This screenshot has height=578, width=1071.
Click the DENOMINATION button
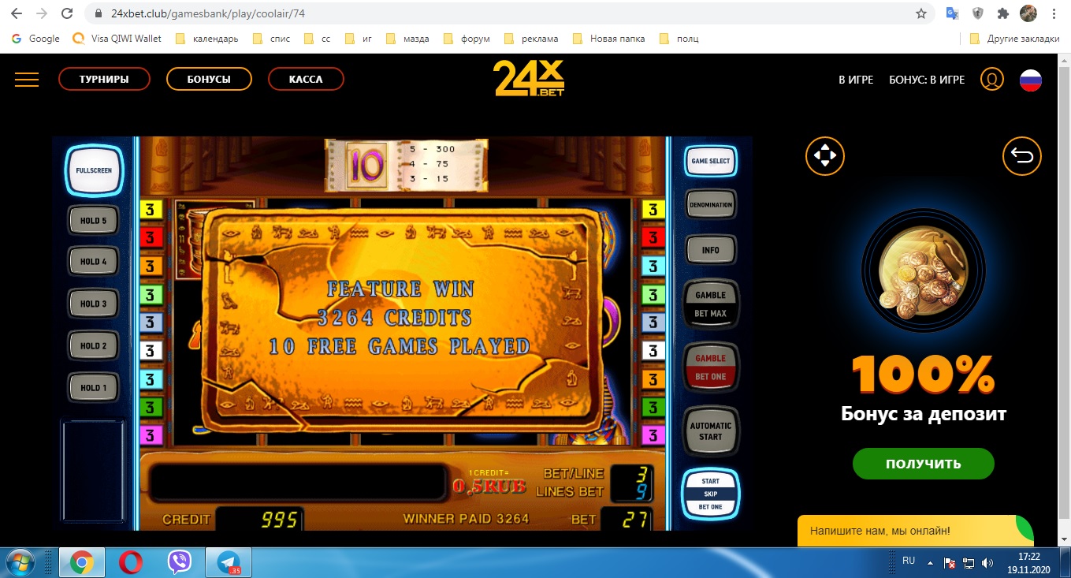coord(710,205)
